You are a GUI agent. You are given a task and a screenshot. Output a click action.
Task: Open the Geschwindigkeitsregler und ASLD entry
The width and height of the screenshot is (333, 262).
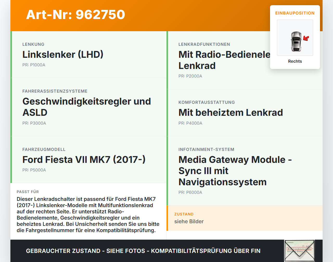[x=87, y=107]
